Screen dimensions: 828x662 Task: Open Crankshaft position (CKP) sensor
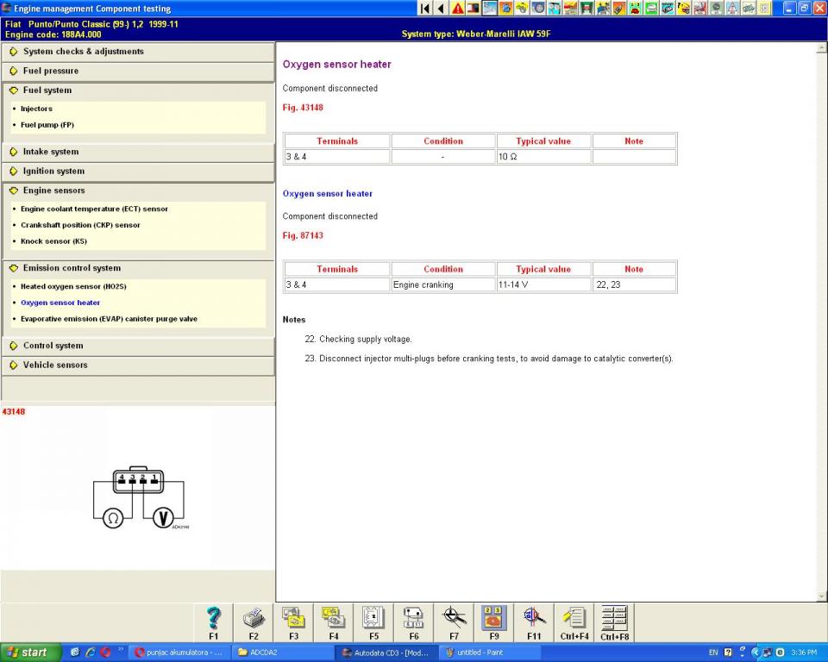pos(80,225)
